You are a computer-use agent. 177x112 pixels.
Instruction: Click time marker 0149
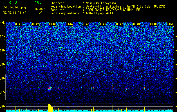click(153, 24)
